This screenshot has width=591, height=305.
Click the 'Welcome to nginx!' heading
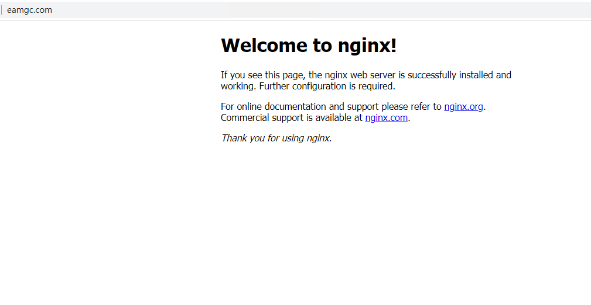309,45
